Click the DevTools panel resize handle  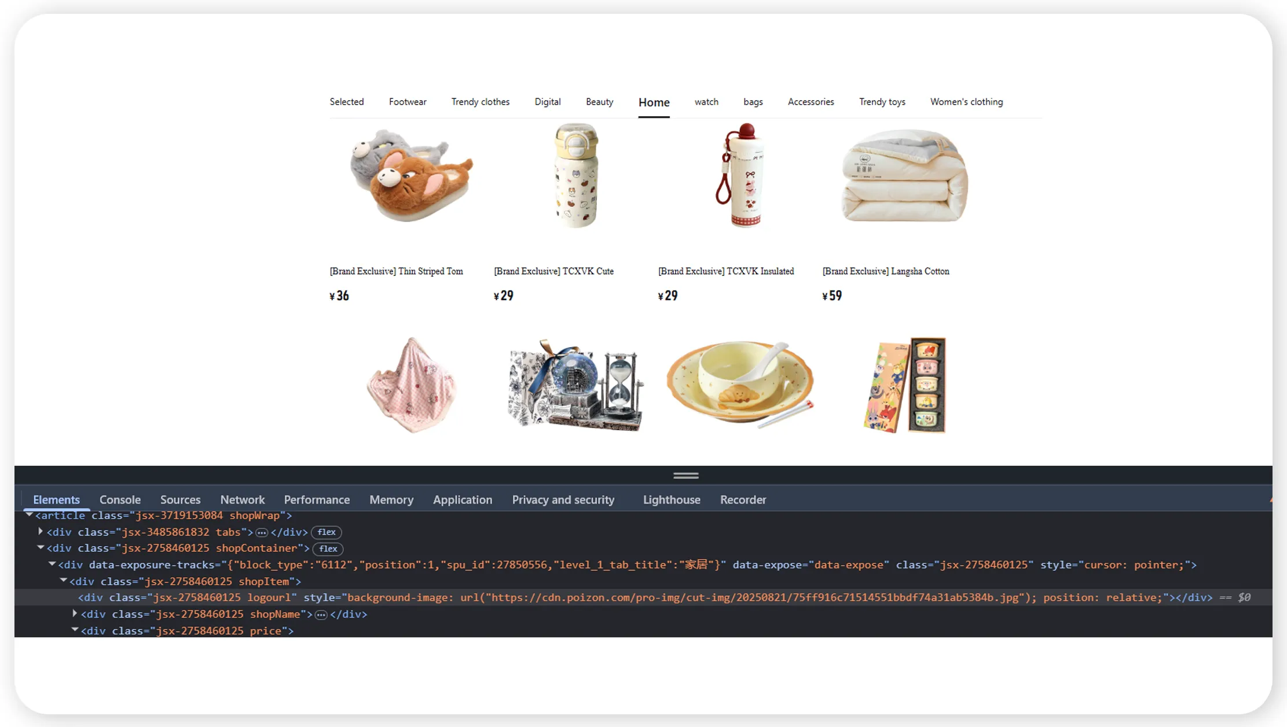pyautogui.click(x=685, y=475)
